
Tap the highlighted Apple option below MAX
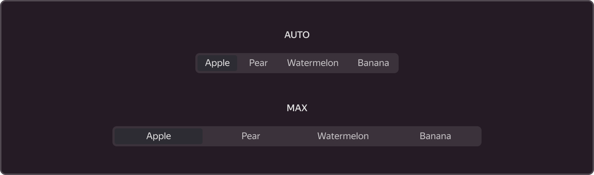159,136
